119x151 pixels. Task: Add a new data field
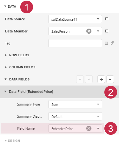coord(101,79)
